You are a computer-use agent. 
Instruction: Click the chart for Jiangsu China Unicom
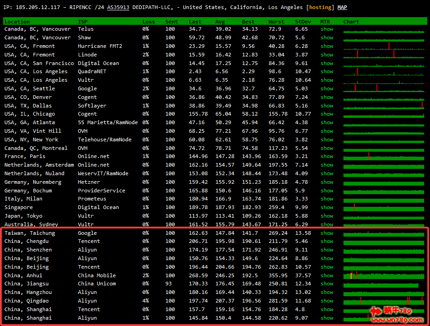click(x=381, y=284)
